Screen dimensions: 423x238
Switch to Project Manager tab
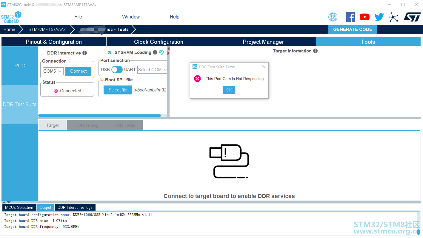coord(264,42)
